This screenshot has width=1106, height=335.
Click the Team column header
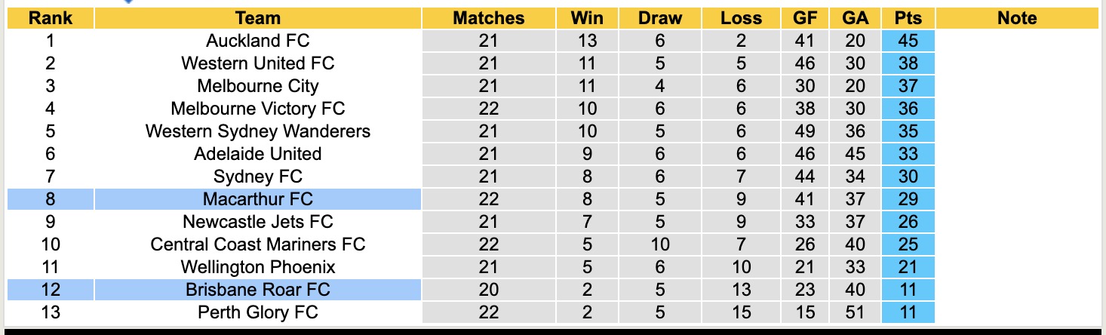[257, 18]
